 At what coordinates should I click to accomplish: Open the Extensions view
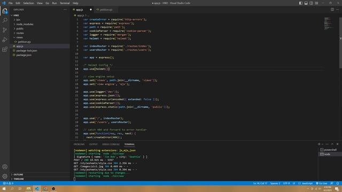pos(5,49)
